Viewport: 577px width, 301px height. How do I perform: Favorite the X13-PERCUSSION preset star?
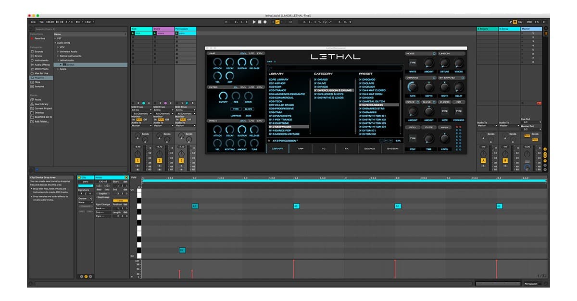pyautogui.click(x=269, y=141)
